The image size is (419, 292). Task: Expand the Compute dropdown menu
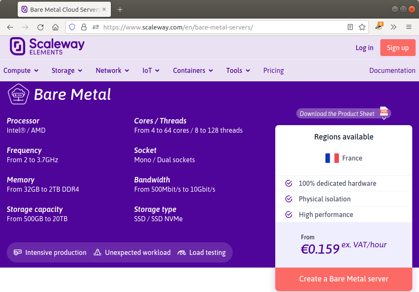point(21,70)
